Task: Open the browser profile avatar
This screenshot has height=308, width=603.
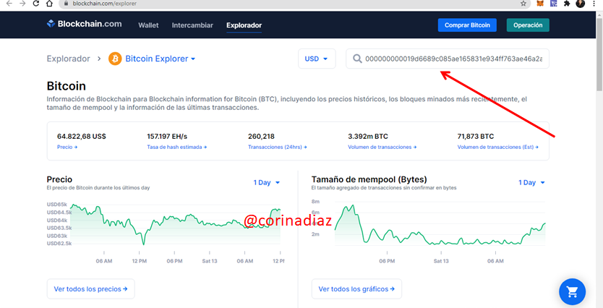Action: coord(581,4)
